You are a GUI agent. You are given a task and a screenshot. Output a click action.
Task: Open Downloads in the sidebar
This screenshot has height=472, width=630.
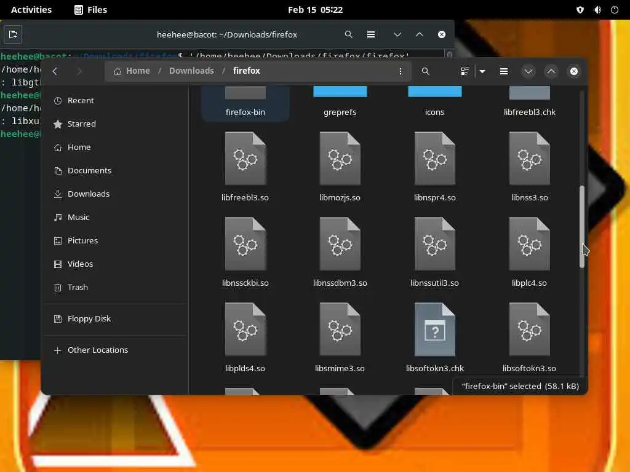click(x=114, y=194)
